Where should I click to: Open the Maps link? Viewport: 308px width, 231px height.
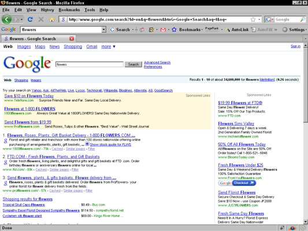coord(40,47)
